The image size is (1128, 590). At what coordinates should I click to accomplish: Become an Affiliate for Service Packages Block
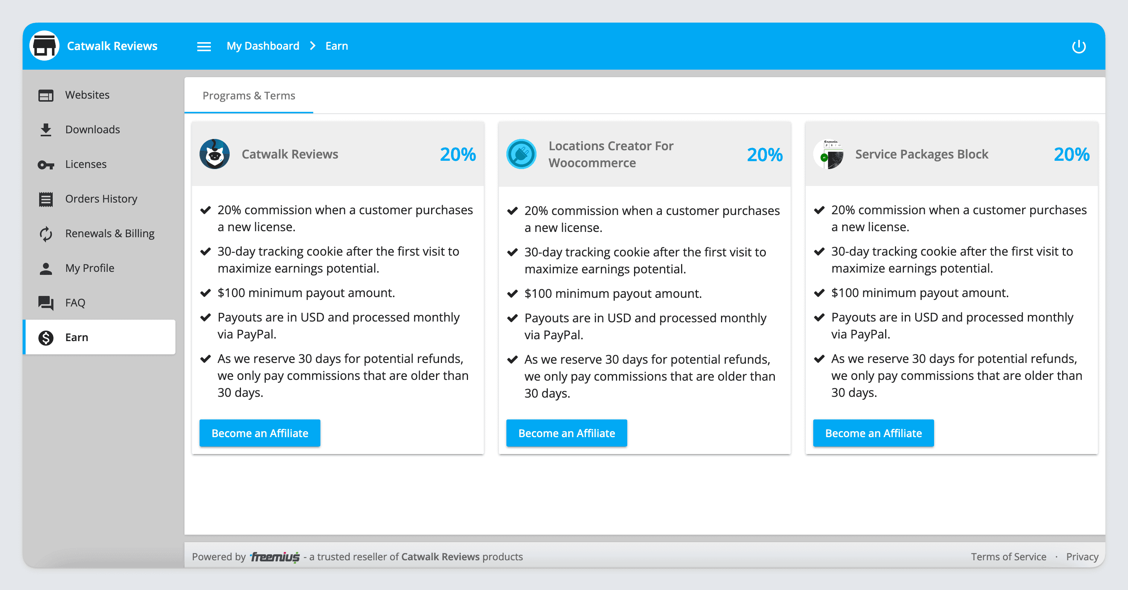873,433
